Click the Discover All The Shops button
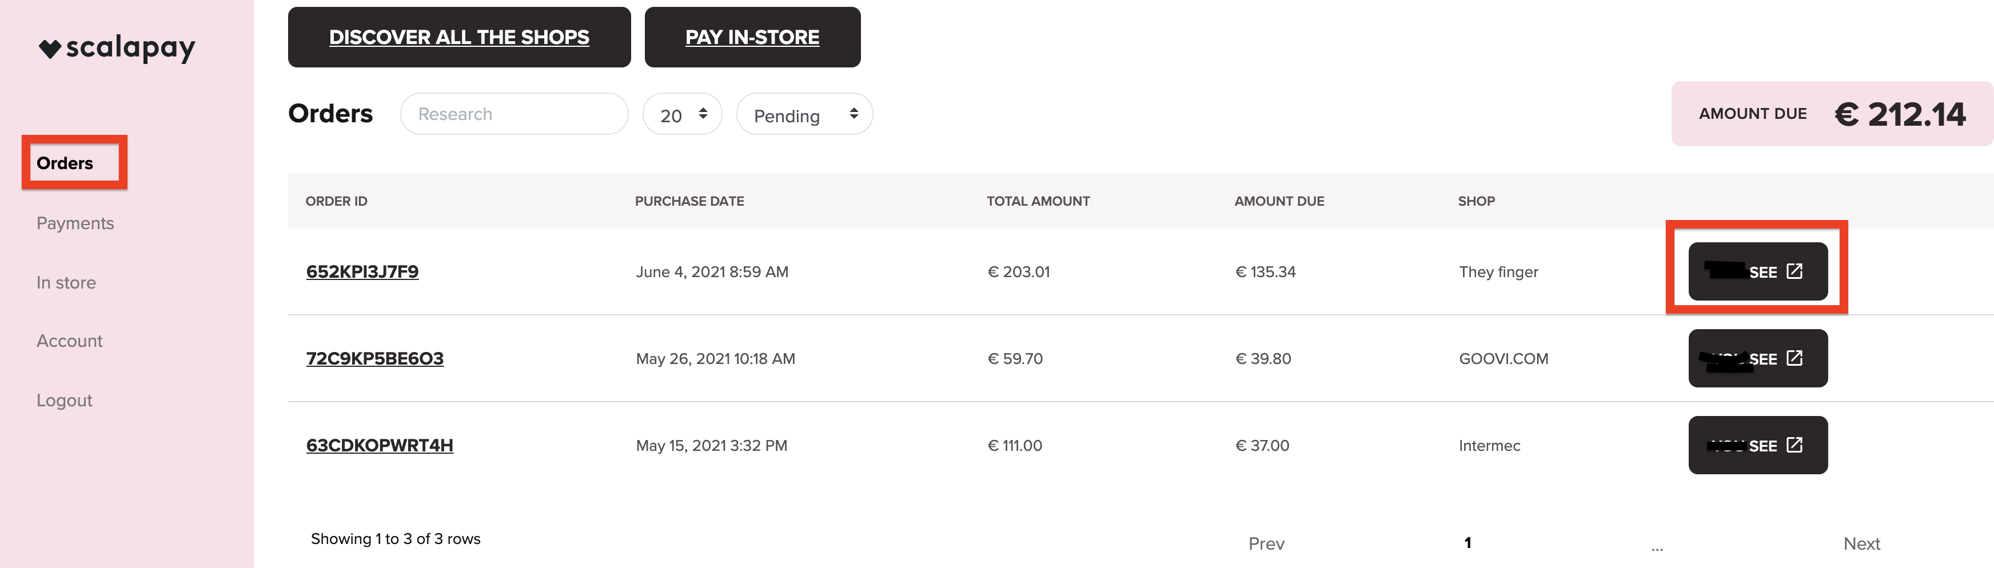 coord(459,37)
